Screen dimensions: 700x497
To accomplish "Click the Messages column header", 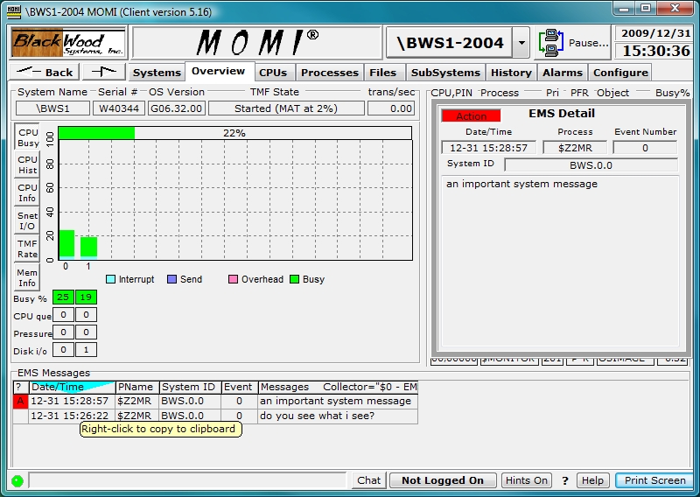I will pos(339,387).
